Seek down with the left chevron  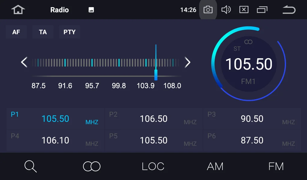(24, 62)
